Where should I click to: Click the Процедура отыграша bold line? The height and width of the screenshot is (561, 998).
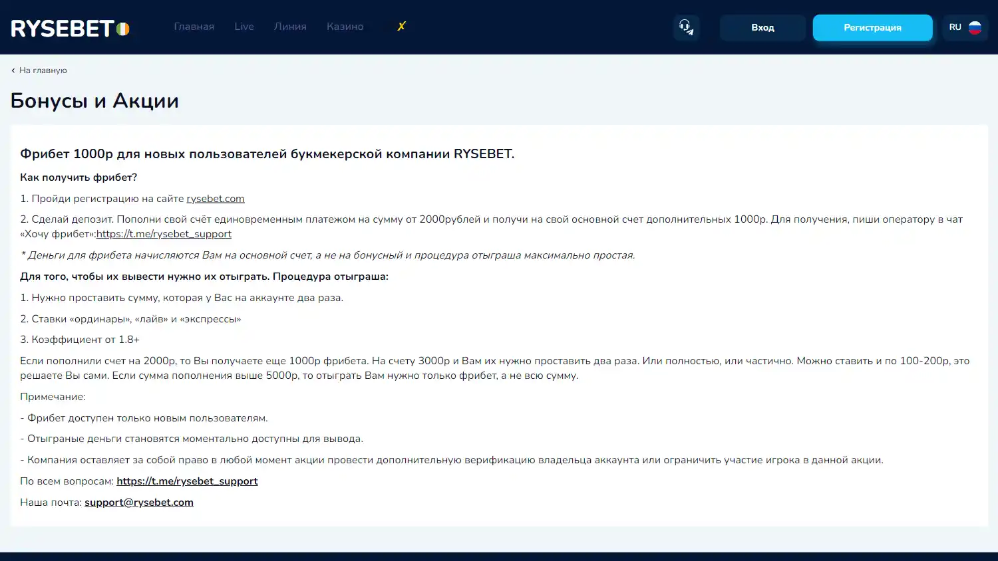[204, 277]
